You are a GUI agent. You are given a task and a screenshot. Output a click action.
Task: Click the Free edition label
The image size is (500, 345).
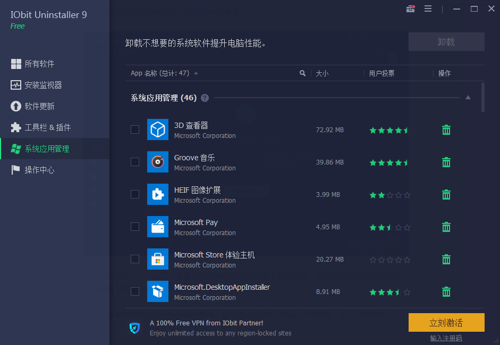pos(18,26)
